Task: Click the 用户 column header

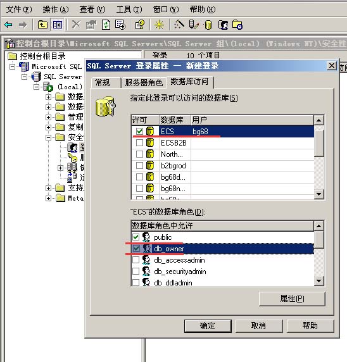Action: (x=252, y=120)
